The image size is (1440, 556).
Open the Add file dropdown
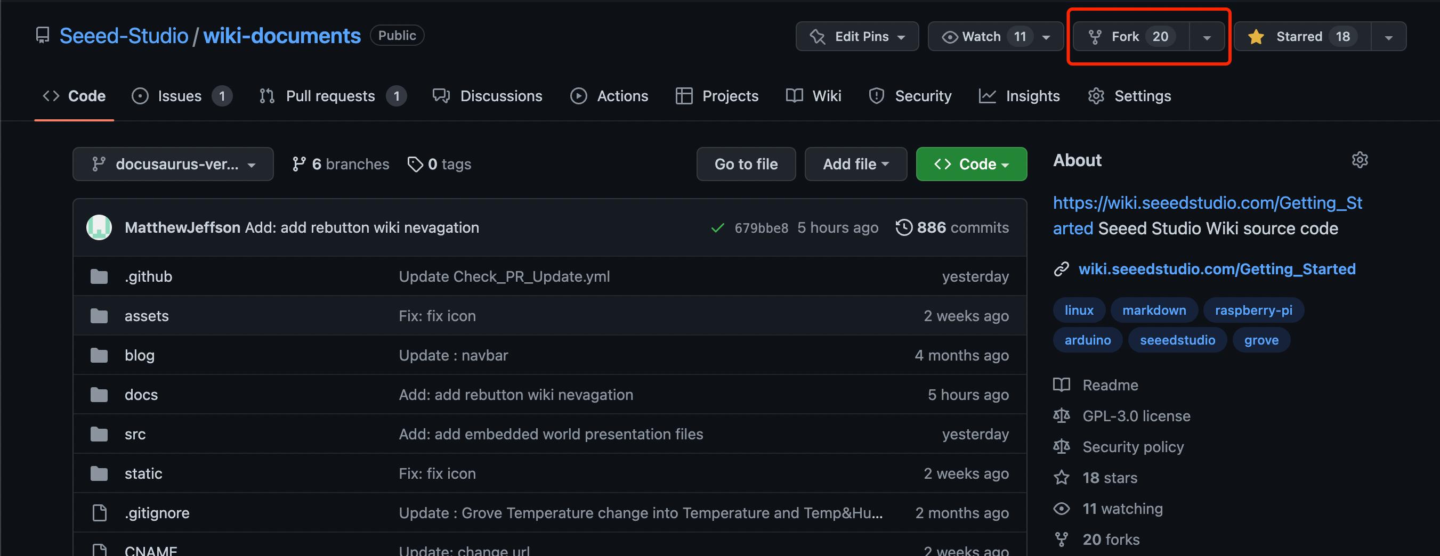pos(855,163)
